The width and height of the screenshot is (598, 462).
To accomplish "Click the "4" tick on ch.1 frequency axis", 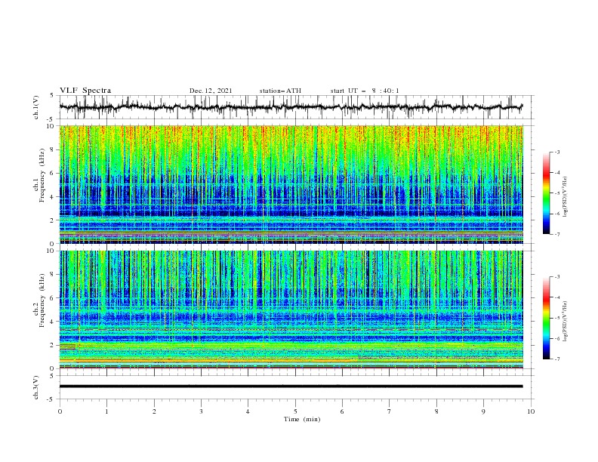I will tap(53, 197).
